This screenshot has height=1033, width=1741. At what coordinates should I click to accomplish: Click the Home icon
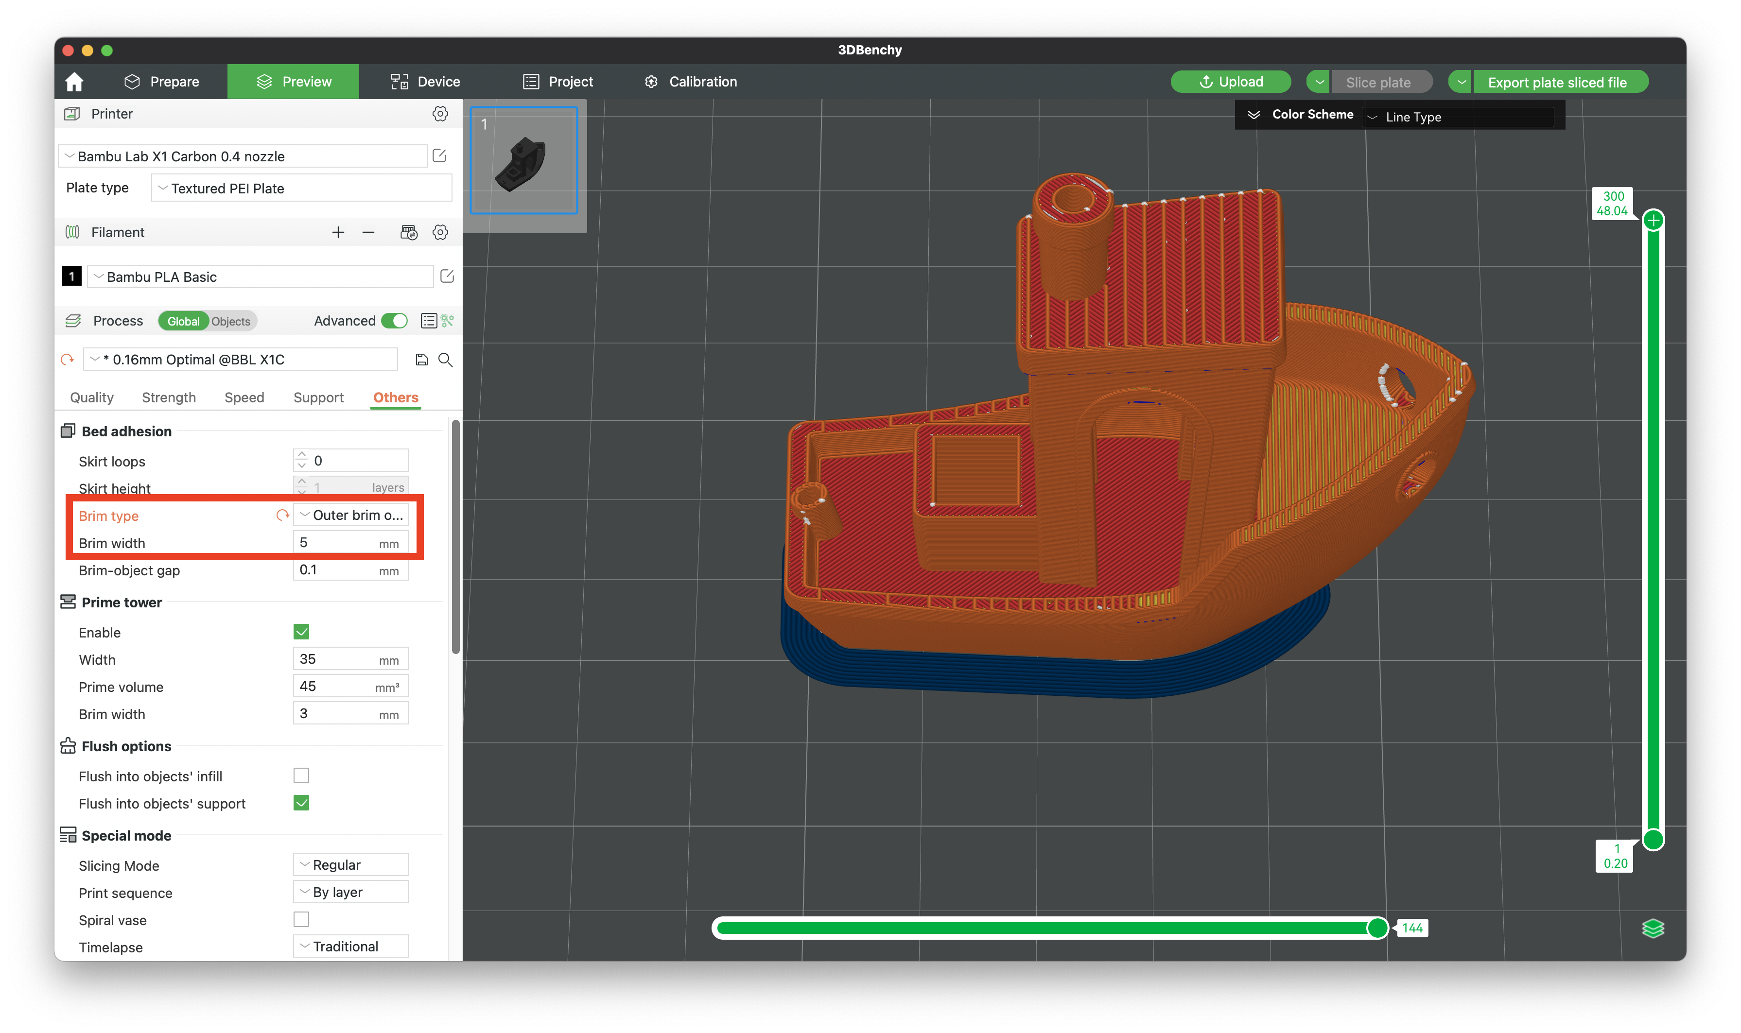[74, 82]
